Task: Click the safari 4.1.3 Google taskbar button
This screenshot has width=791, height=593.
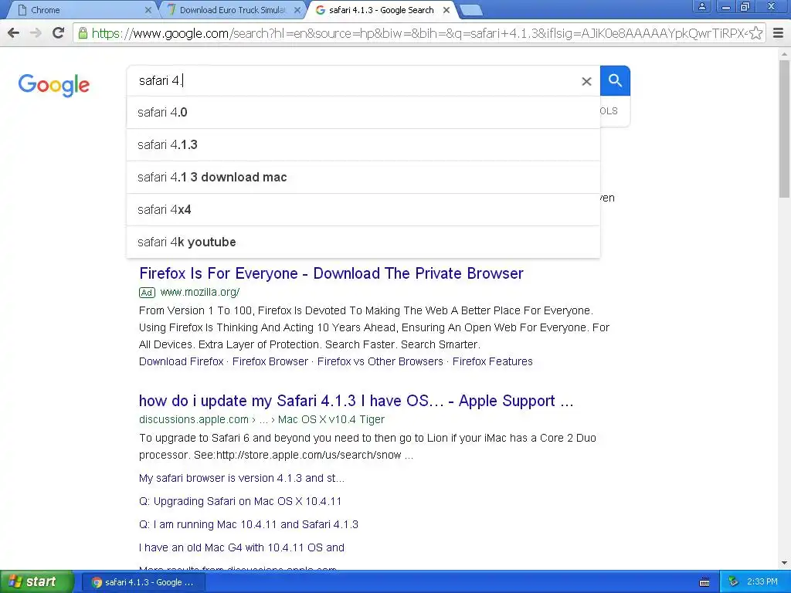Action: (144, 582)
